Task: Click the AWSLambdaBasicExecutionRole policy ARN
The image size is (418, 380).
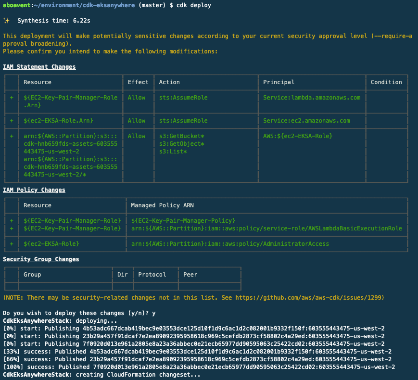Action: point(266,228)
